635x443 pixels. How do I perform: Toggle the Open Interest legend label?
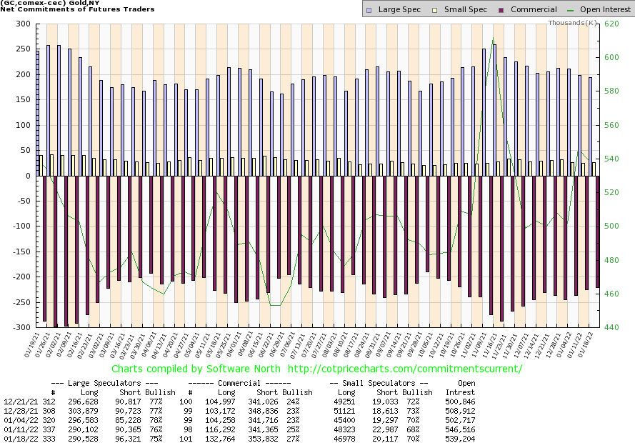604,10
